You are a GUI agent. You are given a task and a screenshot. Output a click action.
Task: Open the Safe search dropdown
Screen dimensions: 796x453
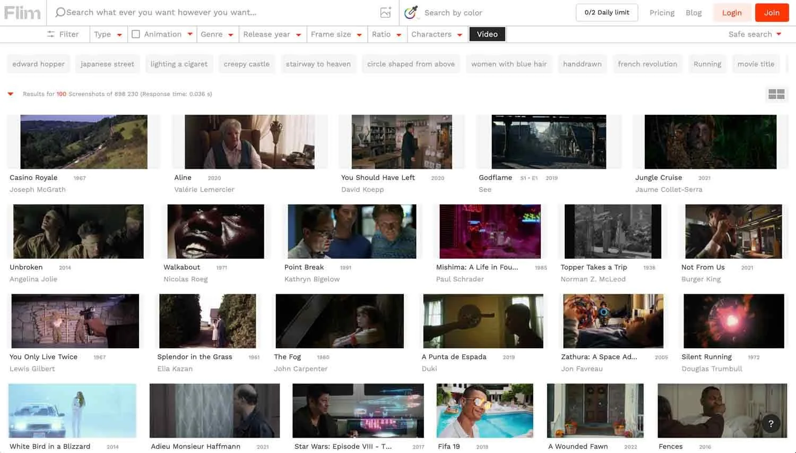click(x=755, y=34)
